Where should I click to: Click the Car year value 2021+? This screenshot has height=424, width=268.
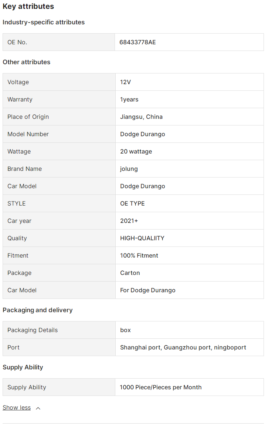click(x=128, y=221)
